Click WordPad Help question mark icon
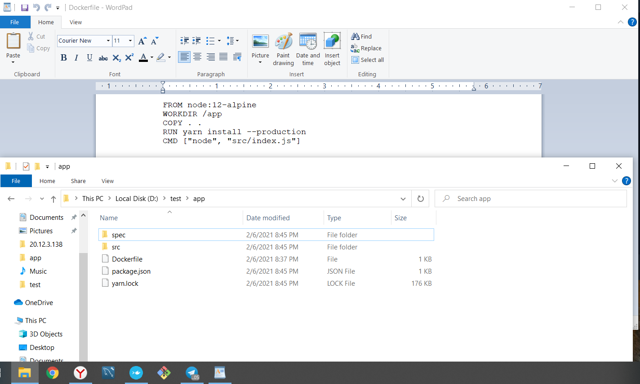 [632, 22]
